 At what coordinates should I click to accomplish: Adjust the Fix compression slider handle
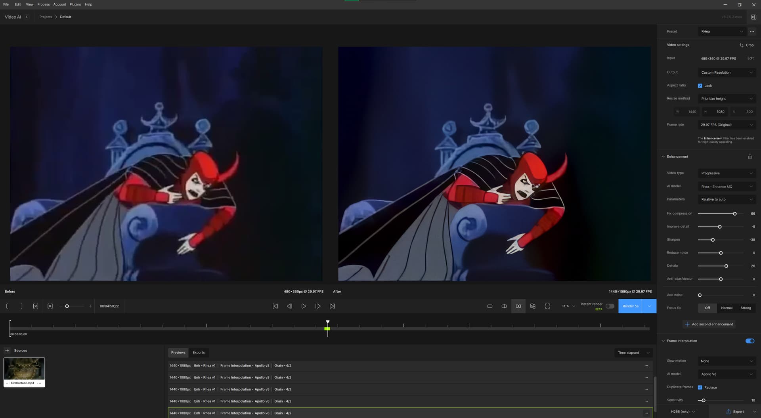tap(735, 214)
